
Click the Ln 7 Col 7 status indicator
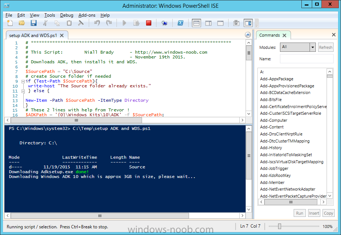[250, 226]
